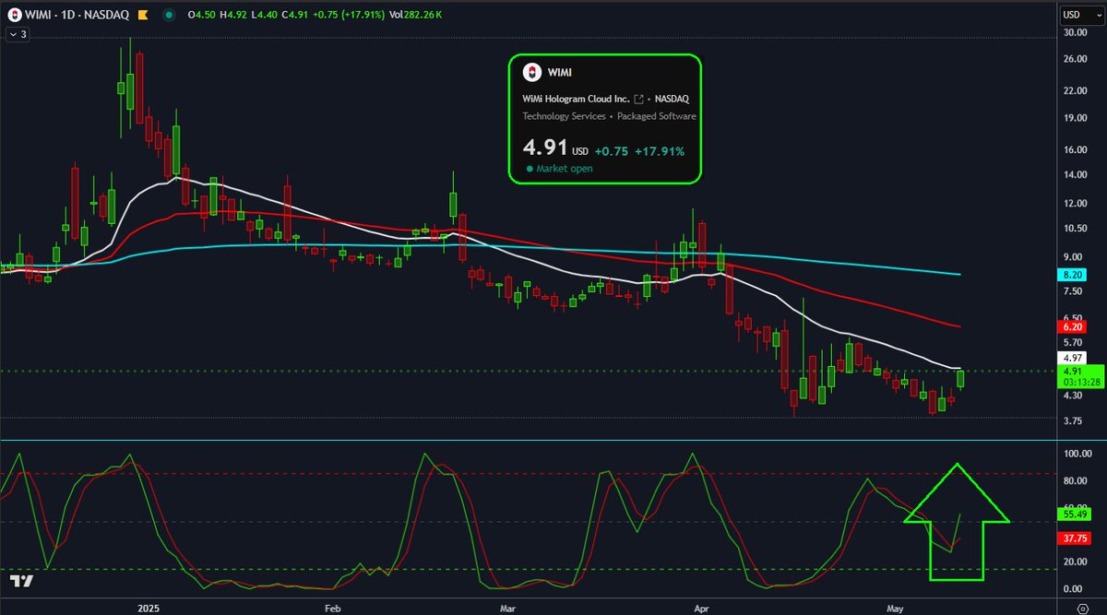Click the TradingView logo at chart bottom
This screenshot has height=615, width=1107.
pos(22,581)
